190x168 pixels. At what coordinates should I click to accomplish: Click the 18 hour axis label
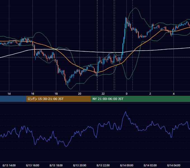tap(56, 94)
